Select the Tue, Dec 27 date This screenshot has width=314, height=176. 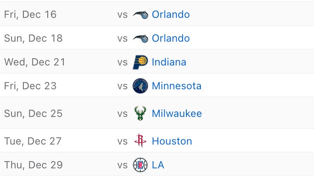click(33, 141)
